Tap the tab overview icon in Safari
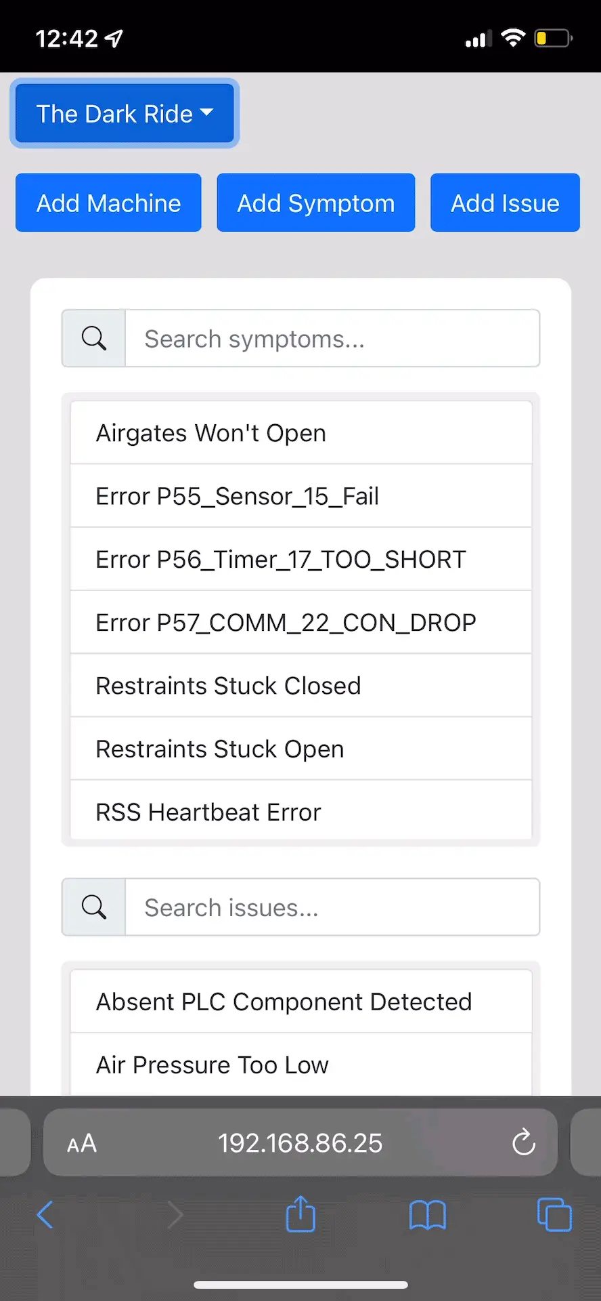The height and width of the screenshot is (1301, 601). point(554,1214)
